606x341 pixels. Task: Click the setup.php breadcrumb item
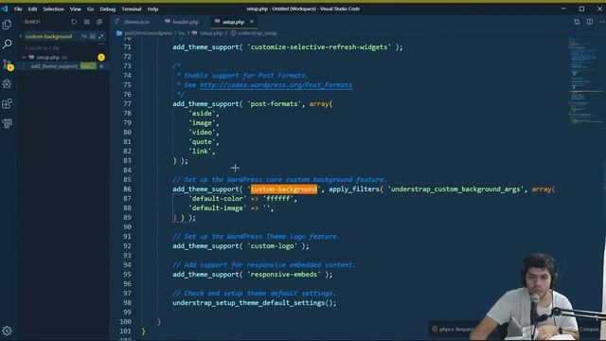tap(210, 33)
